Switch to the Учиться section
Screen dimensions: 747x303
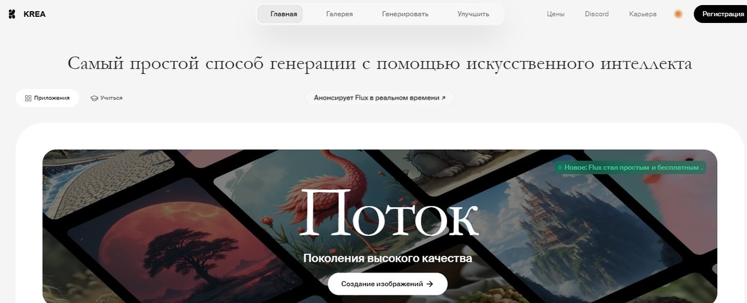click(106, 98)
